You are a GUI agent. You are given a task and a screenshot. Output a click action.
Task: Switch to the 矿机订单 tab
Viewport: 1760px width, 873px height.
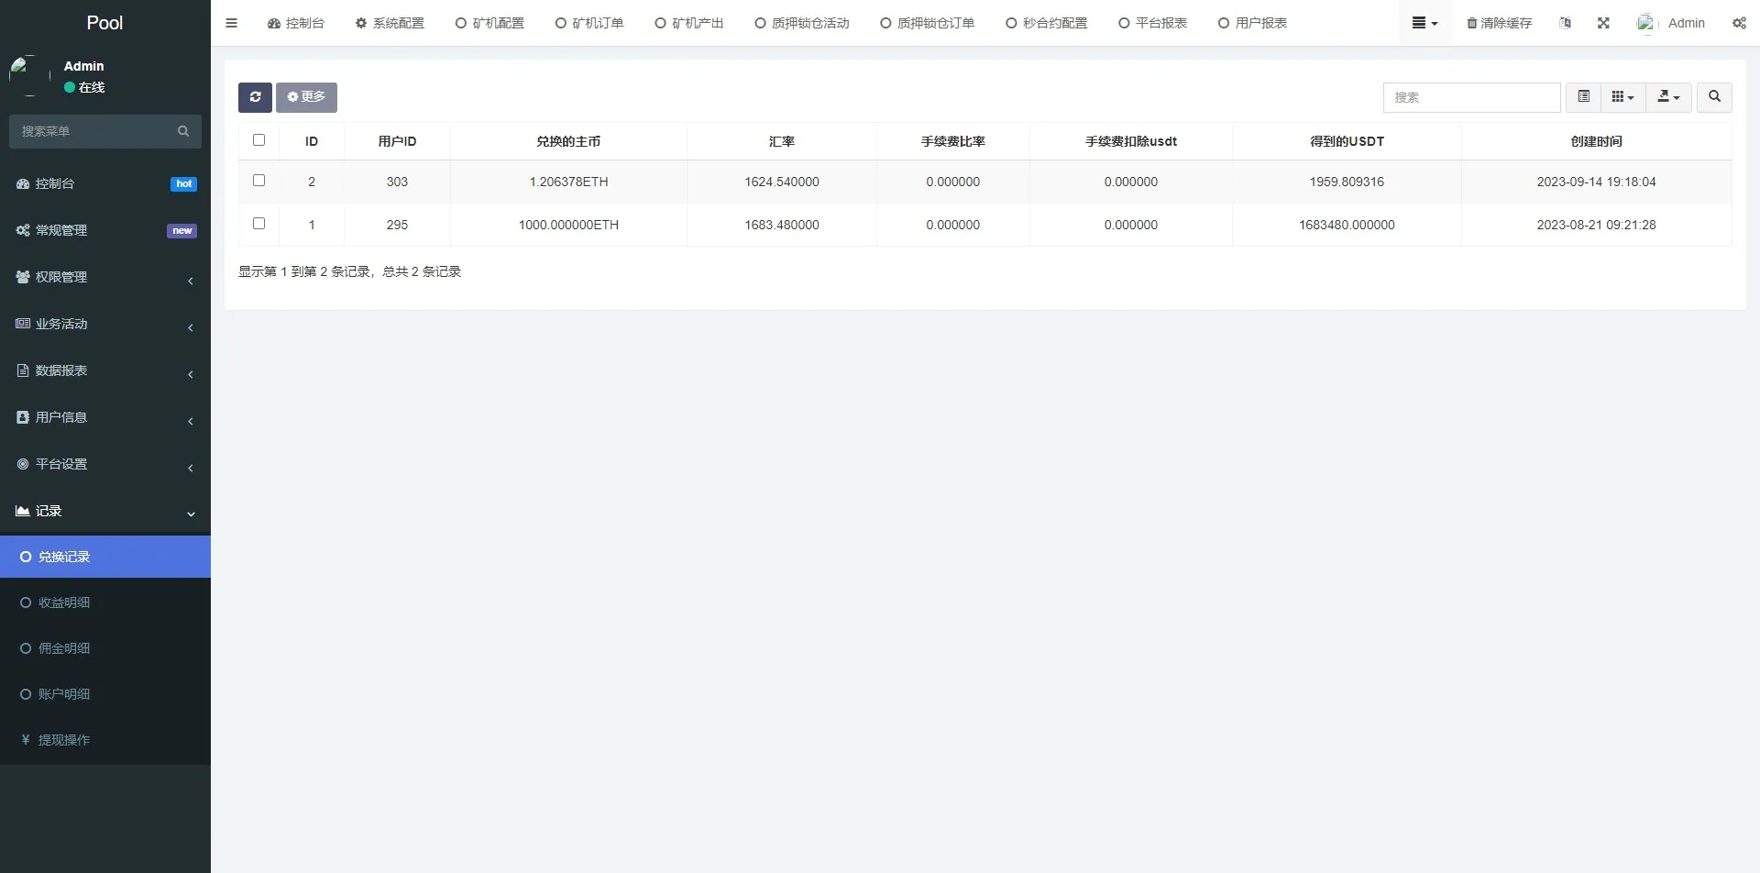589,22
